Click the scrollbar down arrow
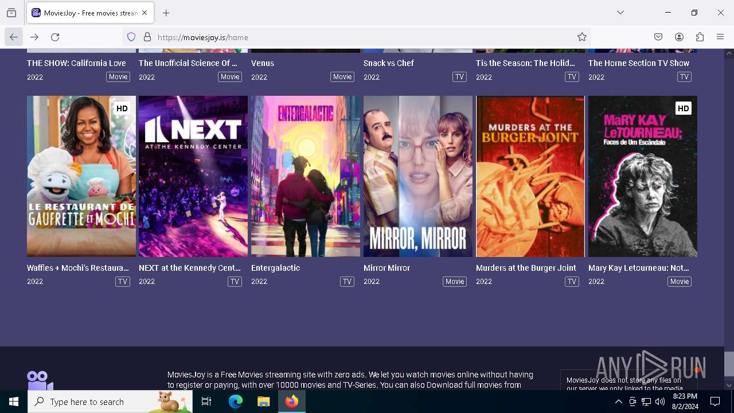The image size is (734, 413). pos(729,385)
